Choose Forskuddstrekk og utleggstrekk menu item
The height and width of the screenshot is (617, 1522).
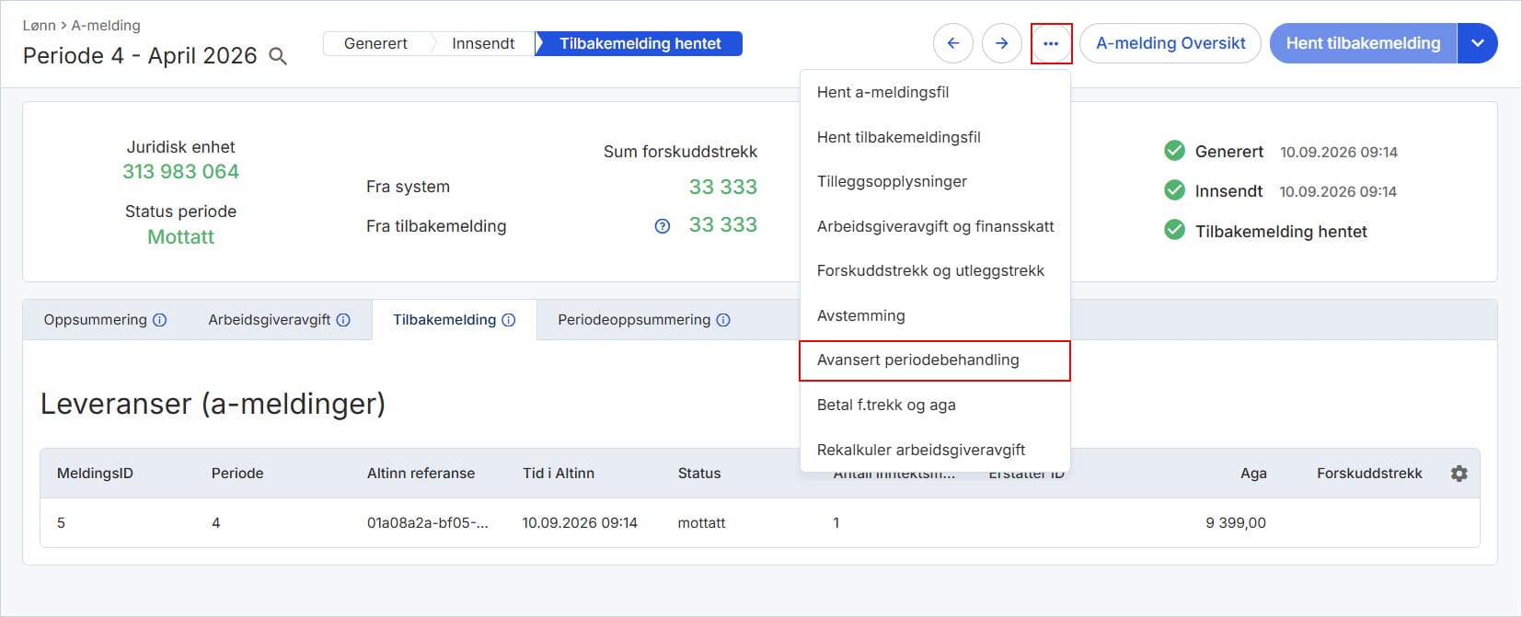pos(935,270)
